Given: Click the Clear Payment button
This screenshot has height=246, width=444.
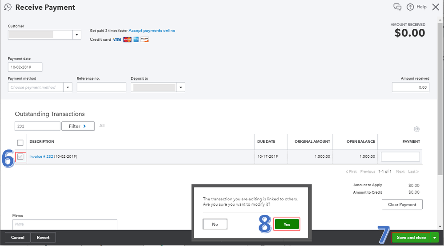Looking at the screenshot, I should (402, 204).
